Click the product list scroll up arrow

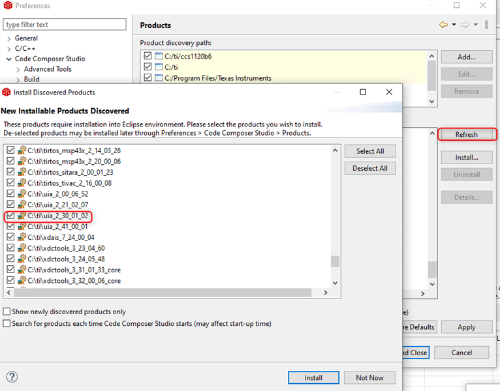tap(335, 151)
